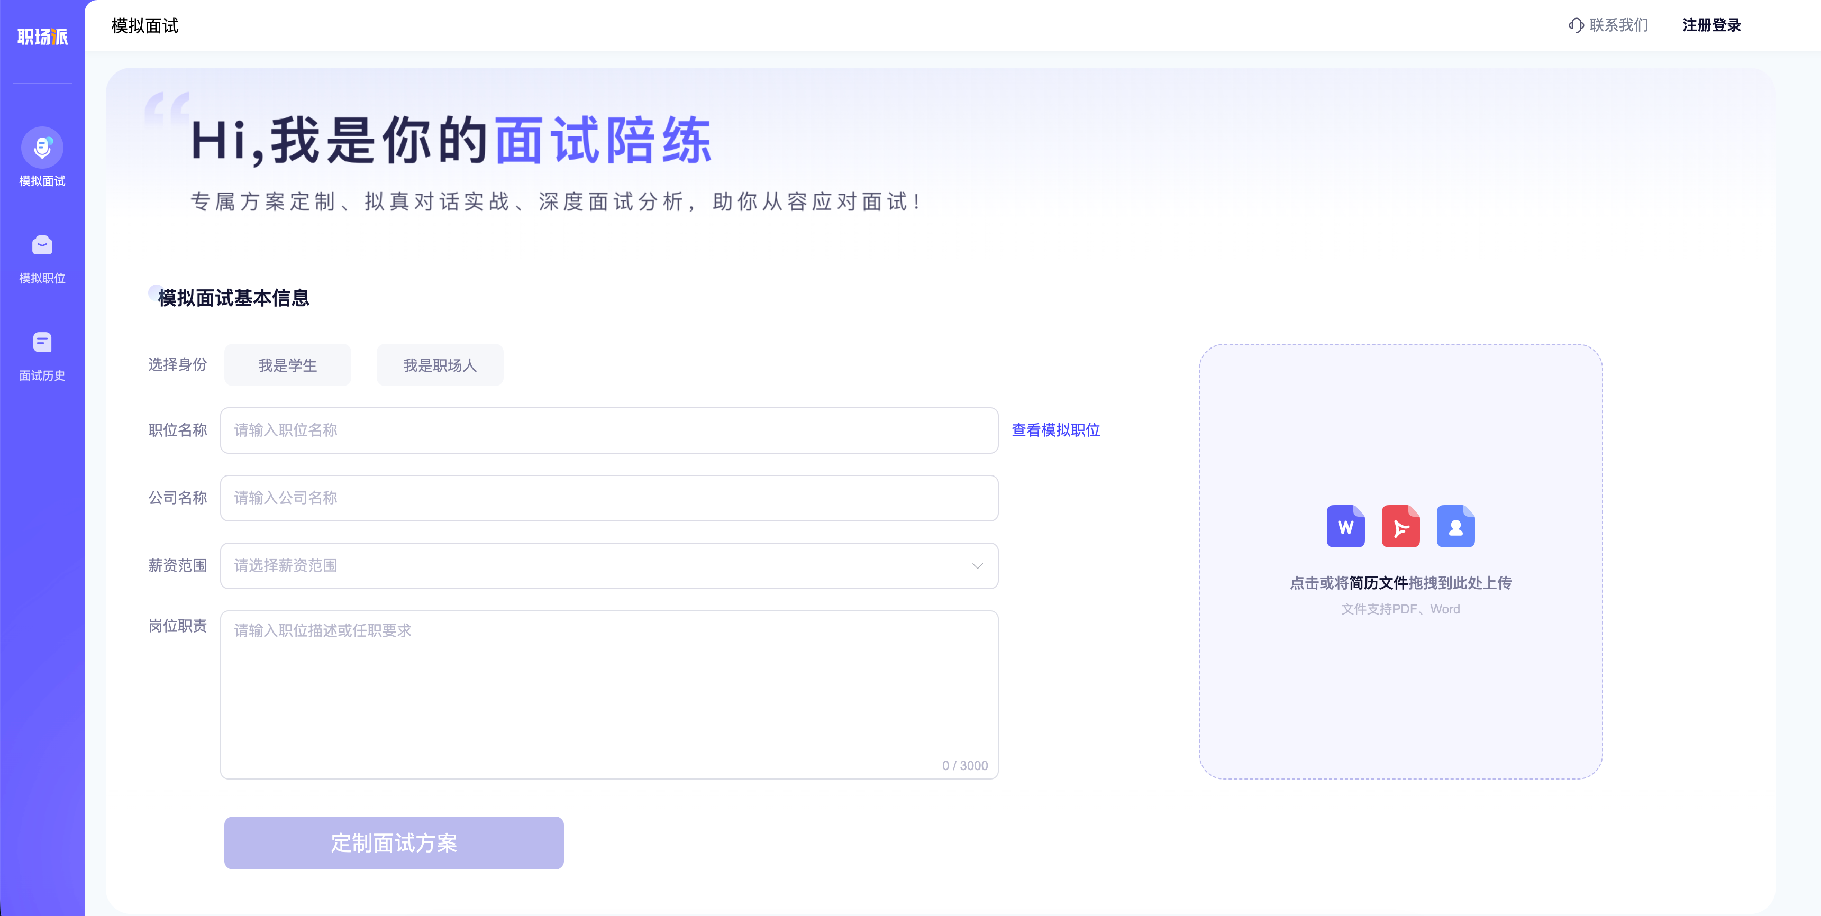Focus the 职位名称 input field

(x=608, y=430)
